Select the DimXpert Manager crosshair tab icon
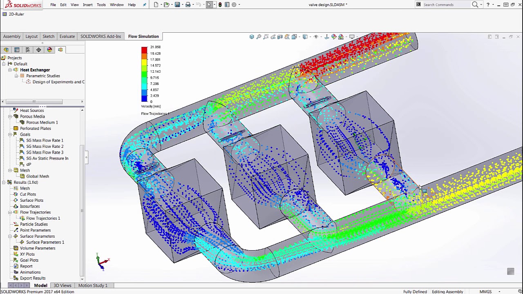The height and width of the screenshot is (294, 523). click(x=38, y=50)
